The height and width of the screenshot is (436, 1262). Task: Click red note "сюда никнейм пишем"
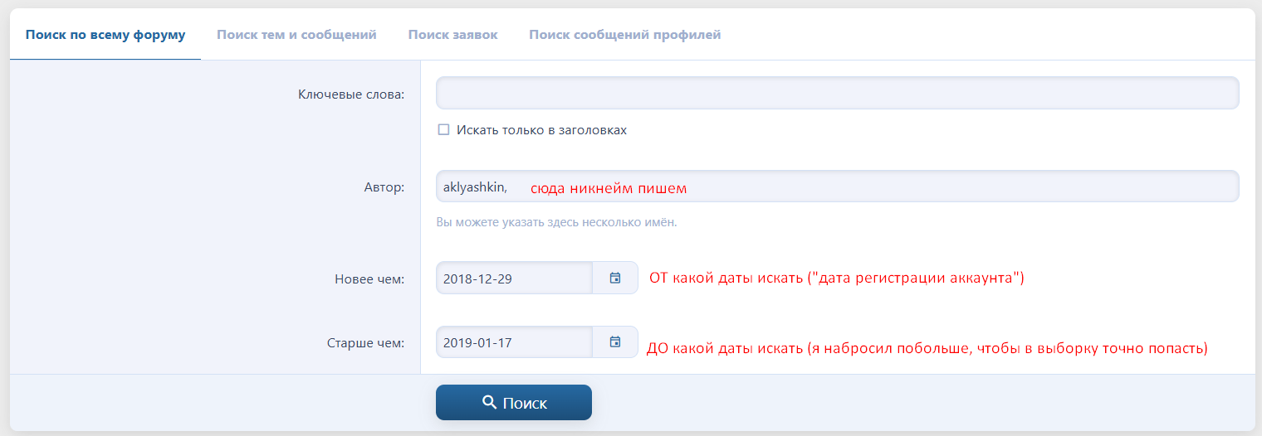pyautogui.click(x=609, y=188)
